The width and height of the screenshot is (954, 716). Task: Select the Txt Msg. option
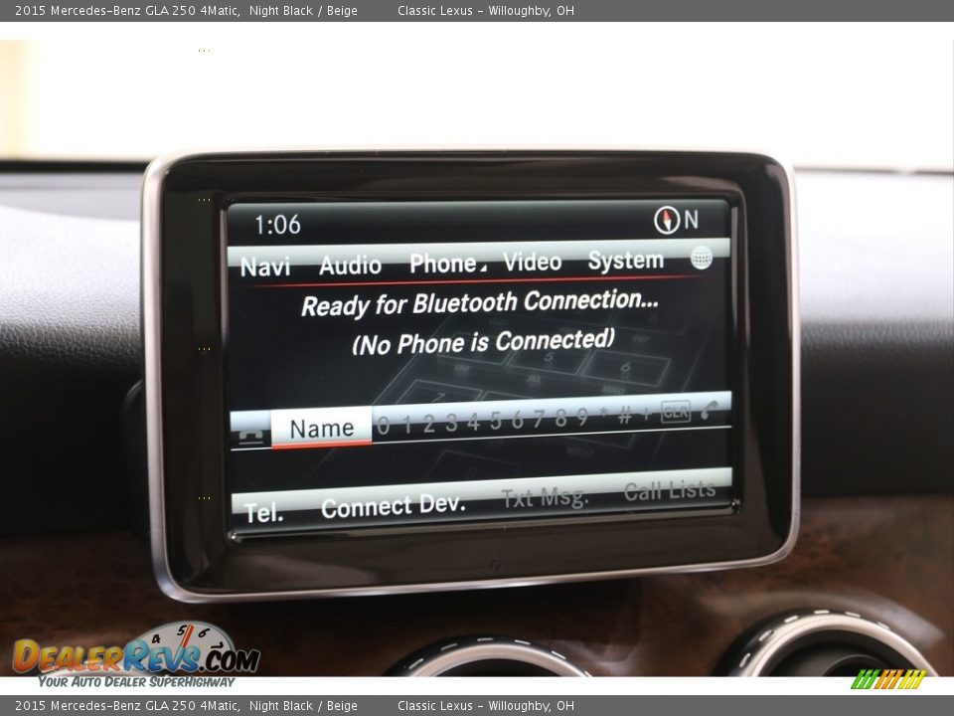pos(545,498)
